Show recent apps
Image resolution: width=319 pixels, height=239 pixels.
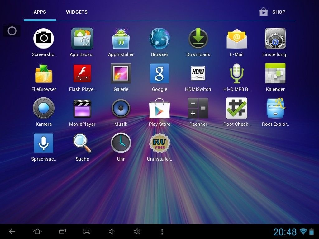62,232
